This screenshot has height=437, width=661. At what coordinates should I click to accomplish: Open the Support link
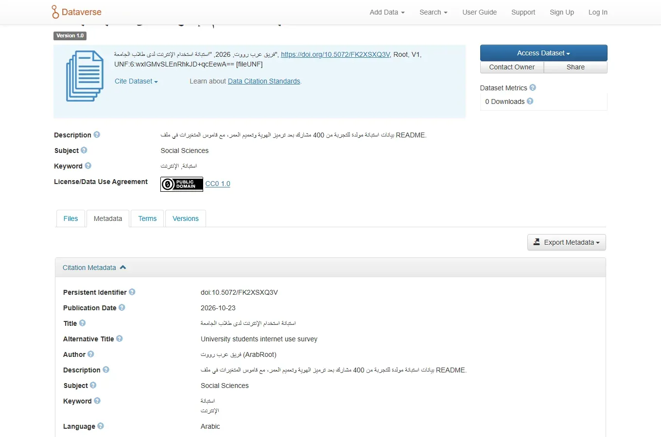point(523,12)
